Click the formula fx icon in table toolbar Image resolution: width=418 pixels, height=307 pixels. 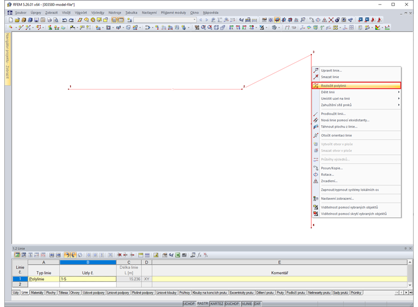(200, 255)
